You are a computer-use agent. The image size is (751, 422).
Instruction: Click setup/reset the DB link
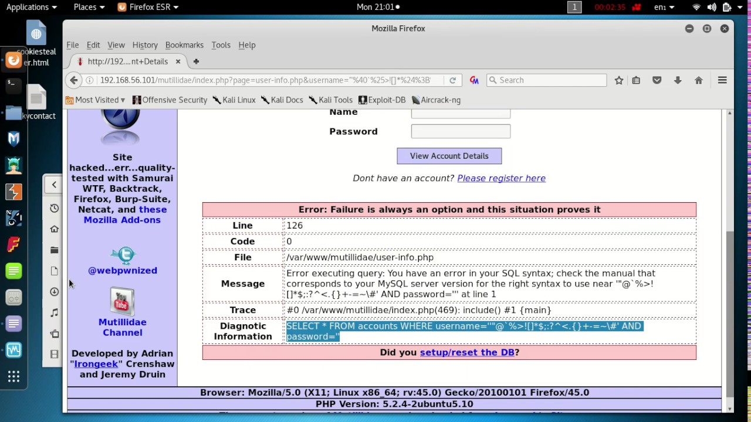click(x=467, y=352)
